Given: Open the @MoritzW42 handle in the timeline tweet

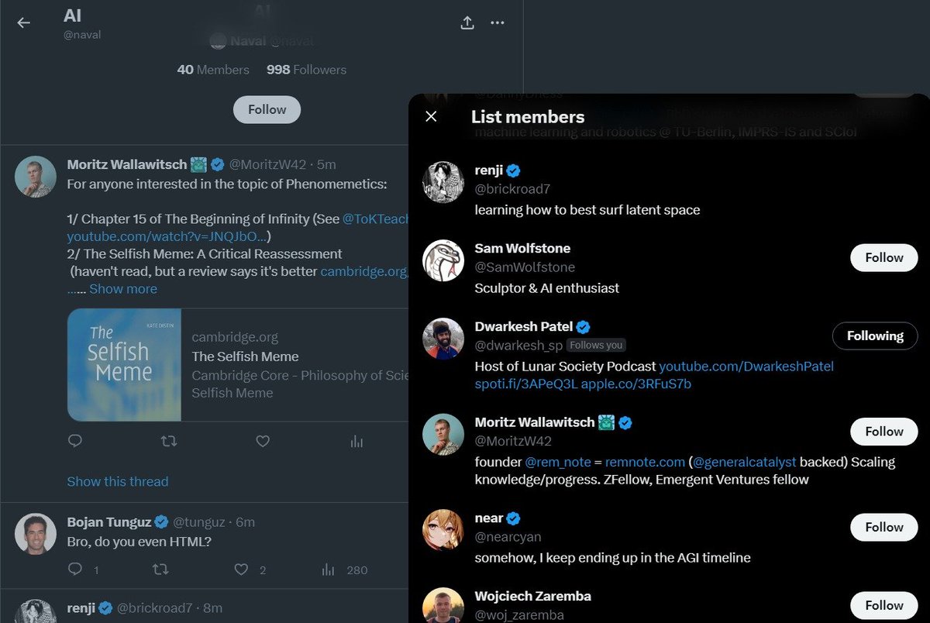Looking at the screenshot, I should 269,164.
